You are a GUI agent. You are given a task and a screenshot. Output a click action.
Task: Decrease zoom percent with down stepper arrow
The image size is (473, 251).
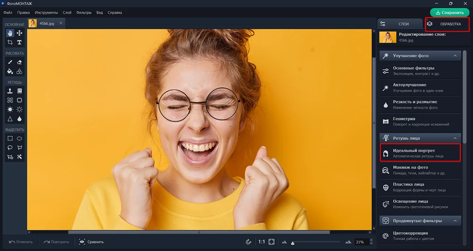tap(371, 243)
